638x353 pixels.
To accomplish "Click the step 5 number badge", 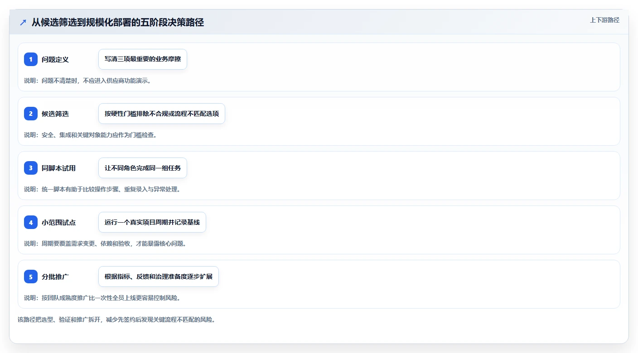I will tap(31, 277).
